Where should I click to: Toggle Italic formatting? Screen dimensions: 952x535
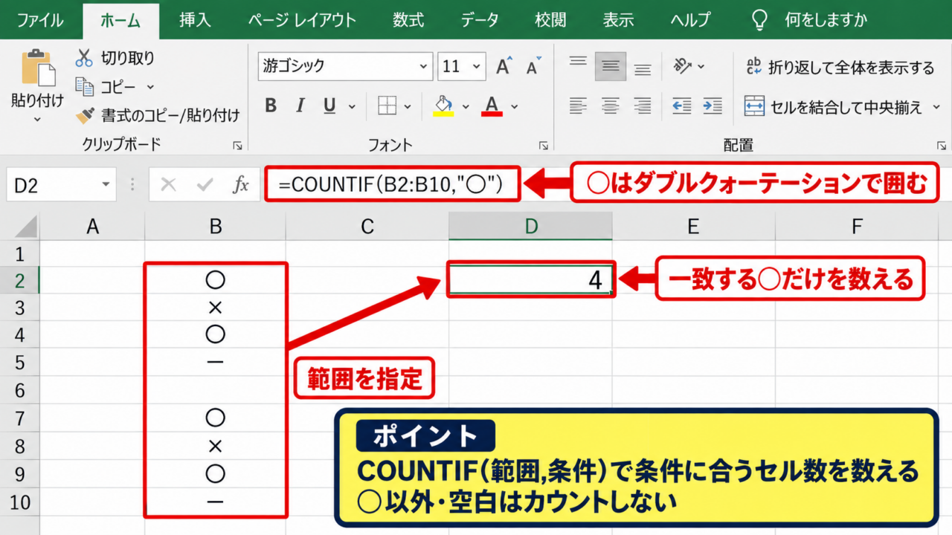click(300, 106)
